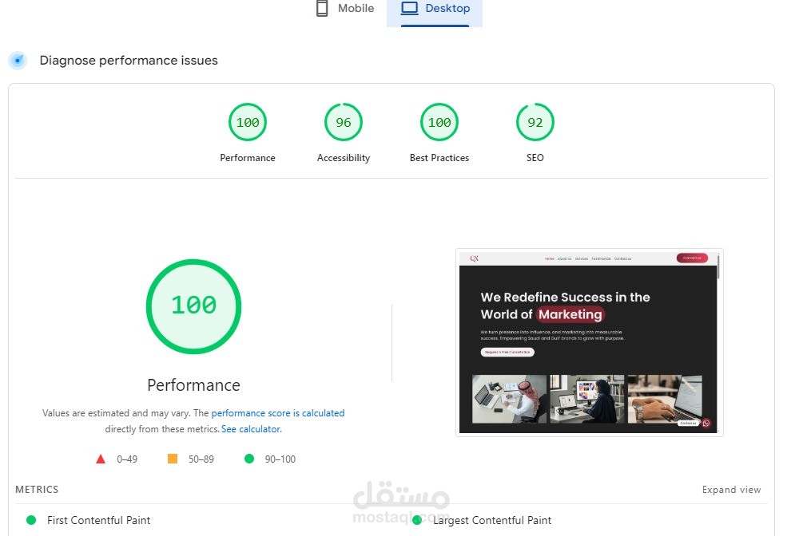Click the 50–89 legend range text
803x536 pixels.
201,459
